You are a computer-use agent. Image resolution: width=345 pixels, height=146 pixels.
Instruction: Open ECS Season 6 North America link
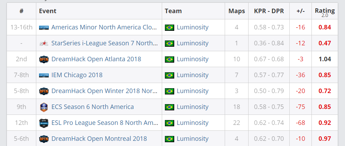[x=92, y=107]
